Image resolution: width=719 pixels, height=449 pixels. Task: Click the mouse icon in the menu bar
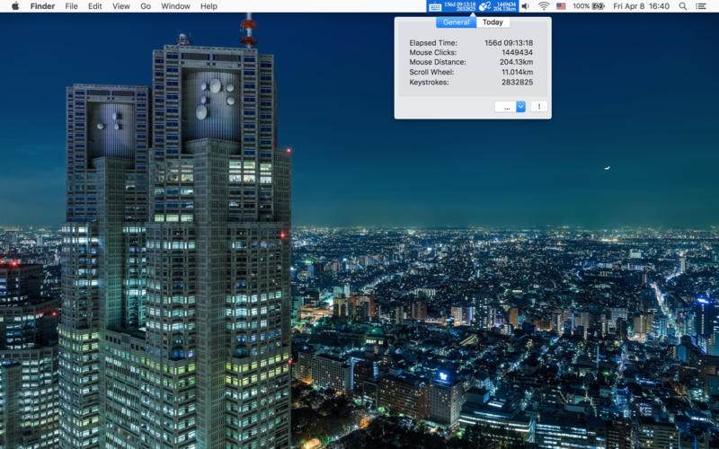point(484,6)
